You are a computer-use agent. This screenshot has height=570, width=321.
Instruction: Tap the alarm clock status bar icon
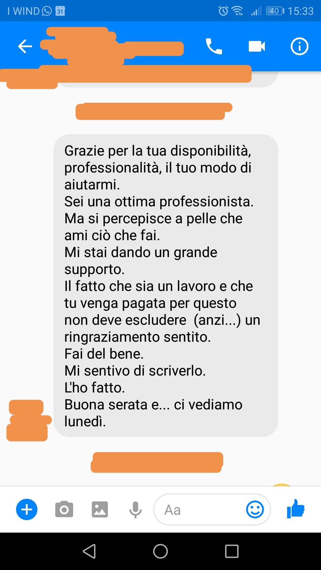pos(223,11)
